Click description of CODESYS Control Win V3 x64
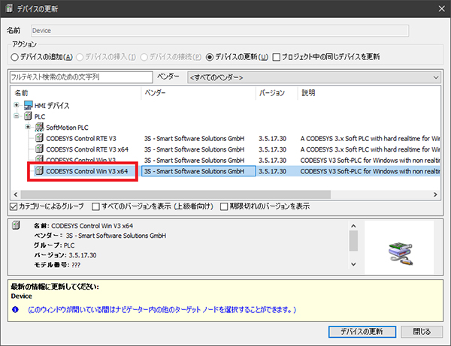Viewport: 451px width, 346px height. pyautogui.click(x=370, y=171)
